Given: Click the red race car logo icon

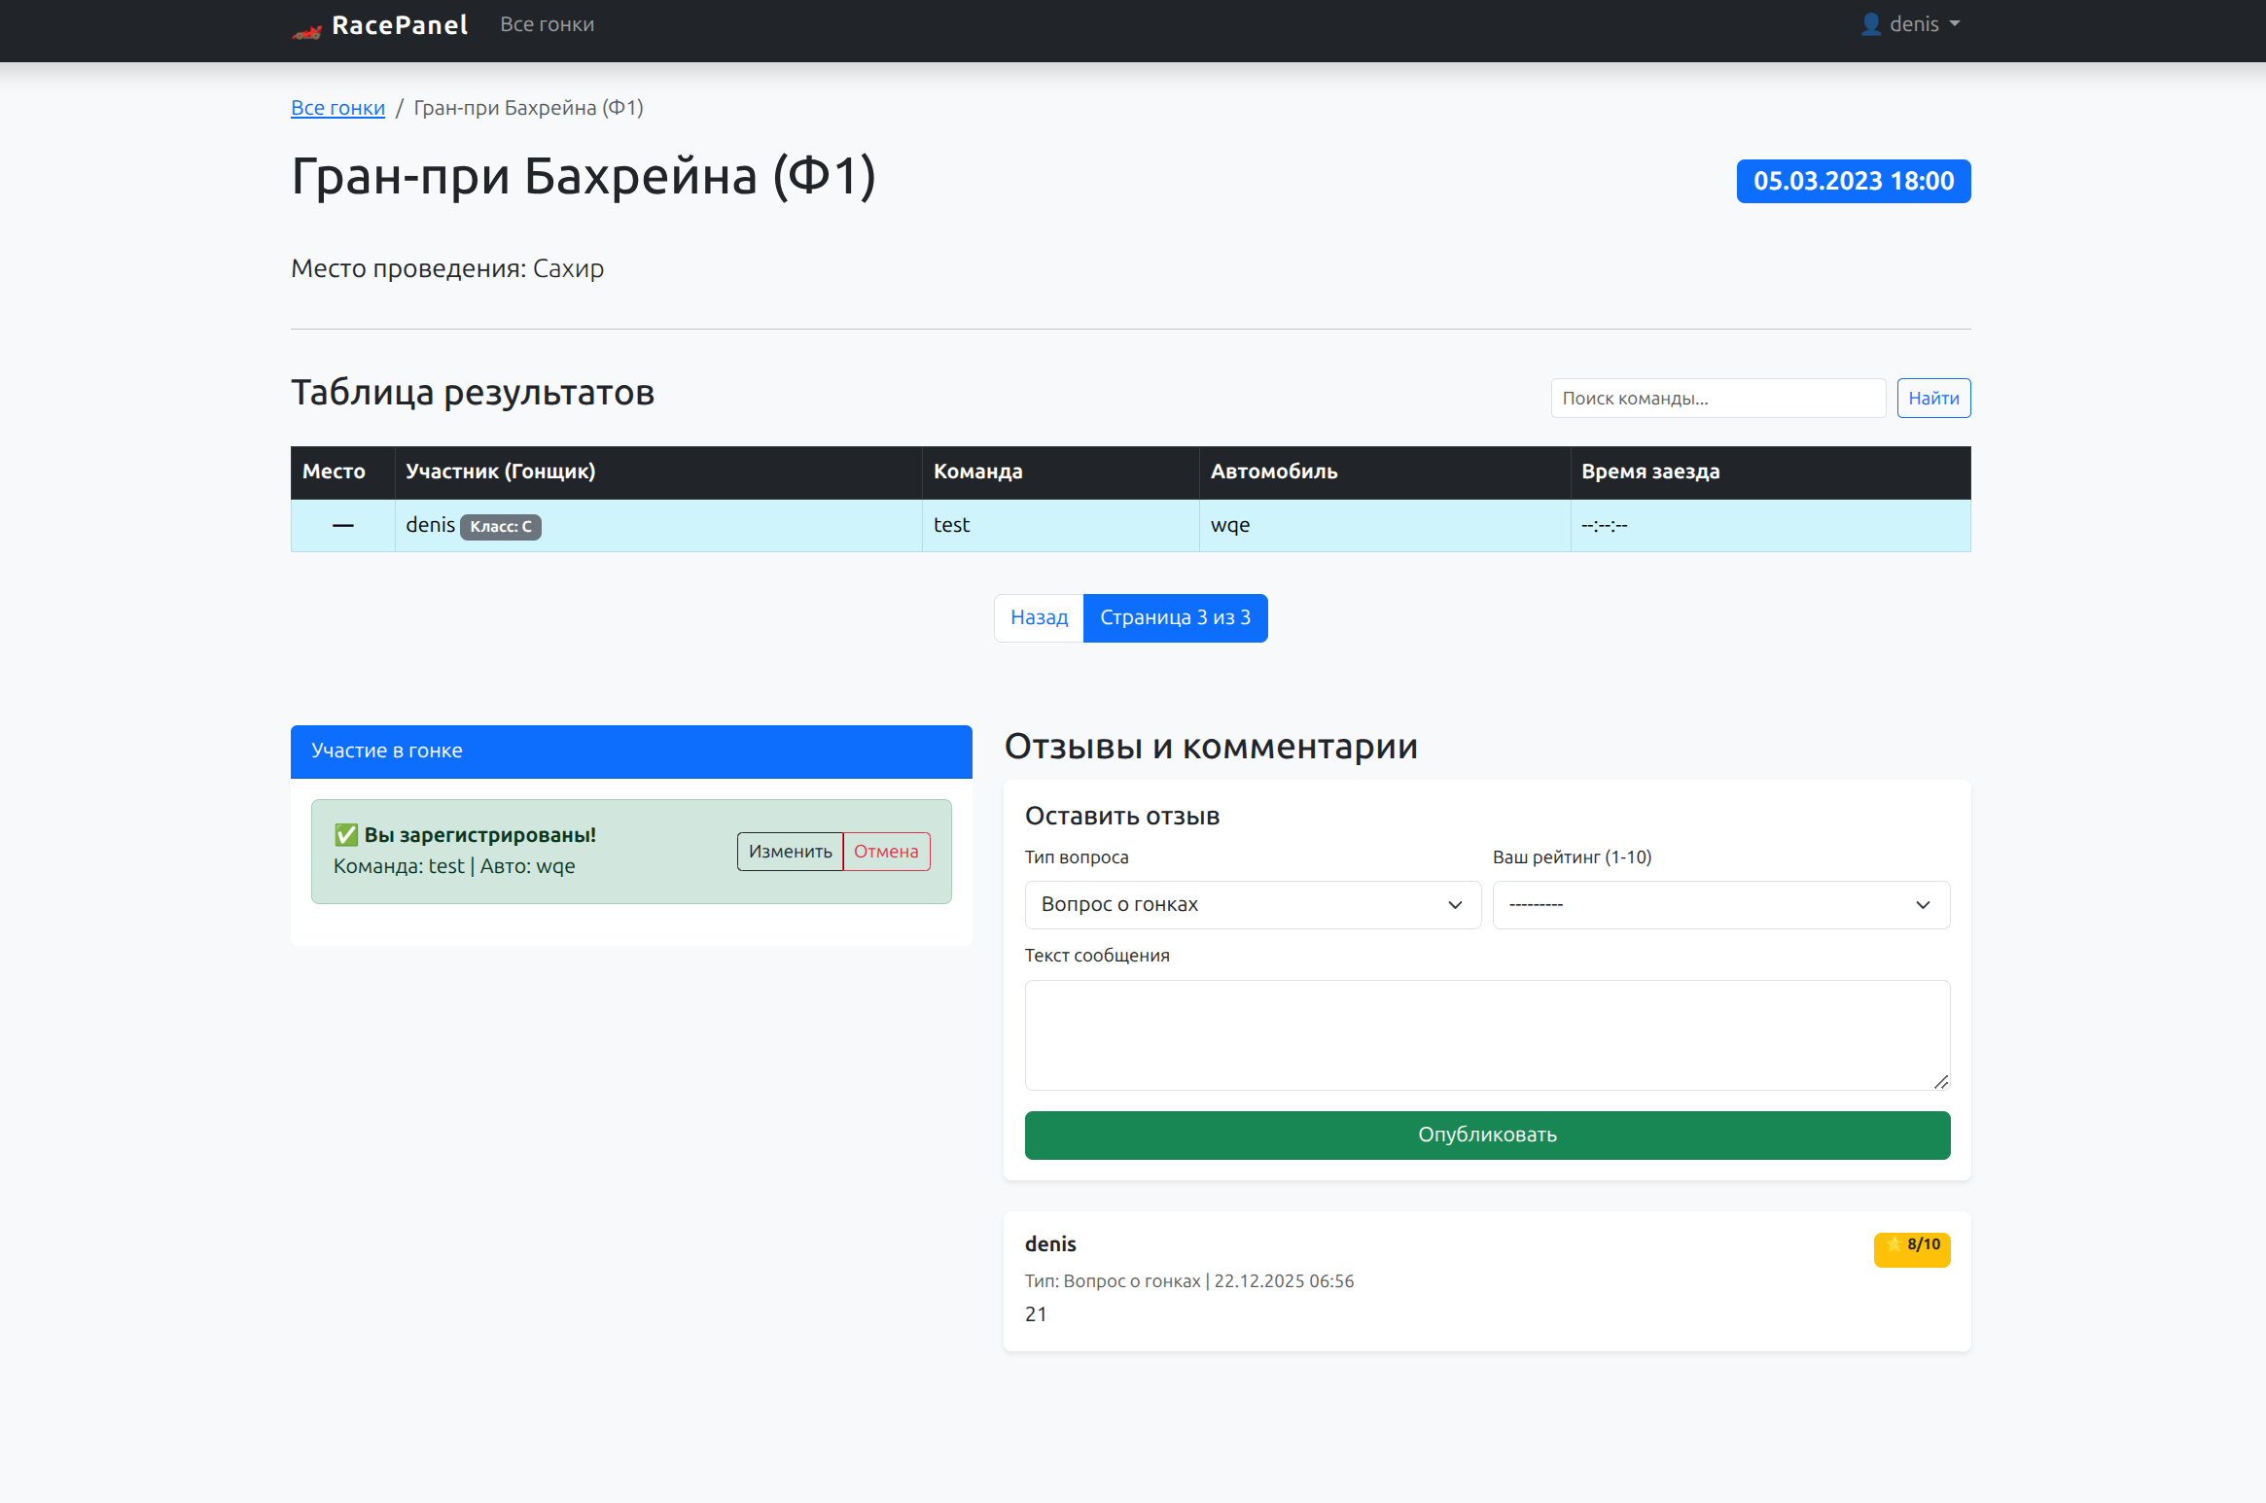Looking at the screenshot, I should (307, 31).
